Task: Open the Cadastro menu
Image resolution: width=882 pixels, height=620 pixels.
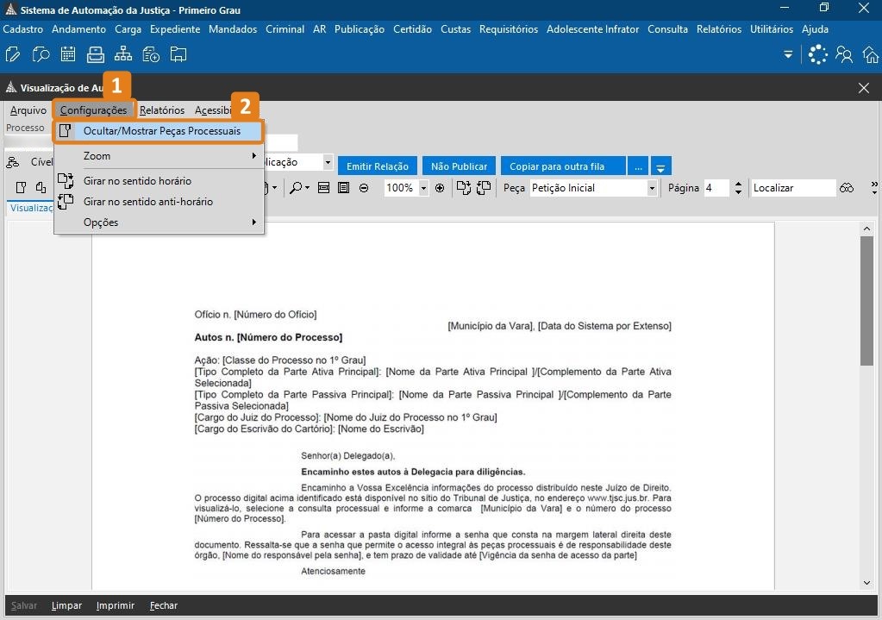Action: (x=23, y=29)
